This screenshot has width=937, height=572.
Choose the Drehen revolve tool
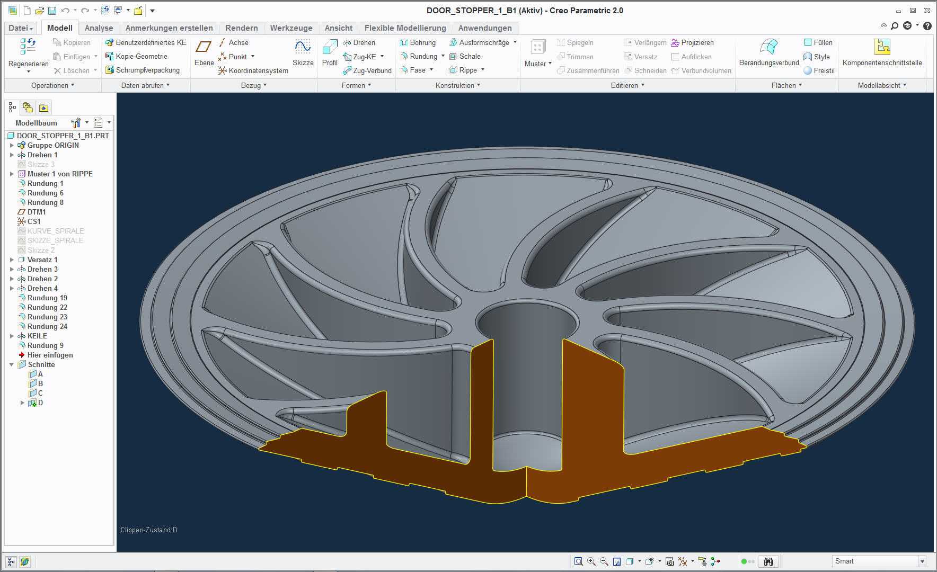(x=359, y=42)
